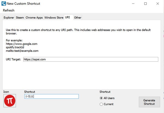
Task: Open the Other tab
Action: (78, 18)
